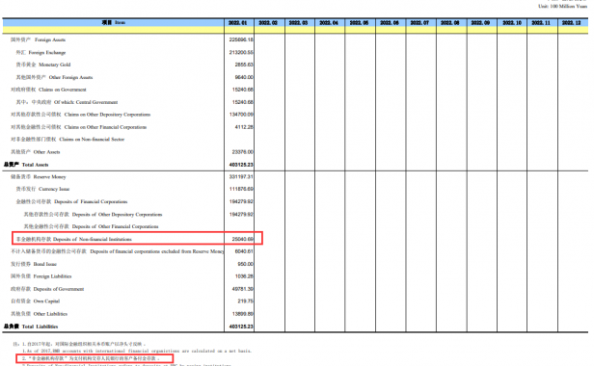The image size is (594, 366).
Task: Click the Foreign Assets row label
Action: tap(38, 39)
